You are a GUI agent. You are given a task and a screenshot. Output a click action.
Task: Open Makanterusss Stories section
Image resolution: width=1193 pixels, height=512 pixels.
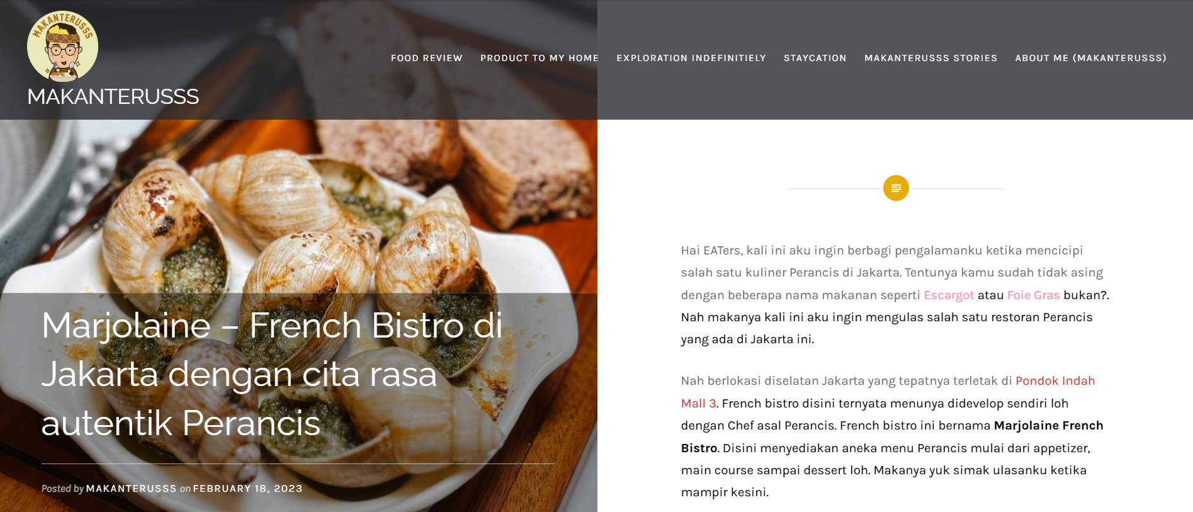tap(931, 58)
